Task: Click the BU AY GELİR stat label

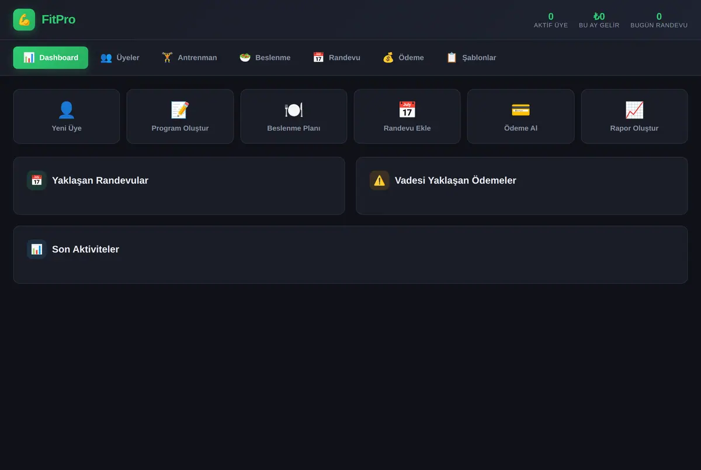Action: click(599, 26)
